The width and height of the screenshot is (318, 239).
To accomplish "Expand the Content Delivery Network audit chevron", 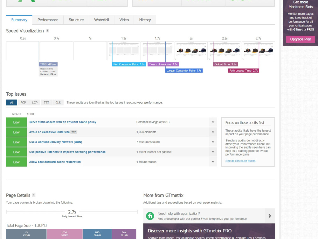I will coord(213,142).
